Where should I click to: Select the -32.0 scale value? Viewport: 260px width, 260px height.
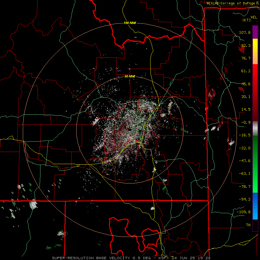pos(245,148)
